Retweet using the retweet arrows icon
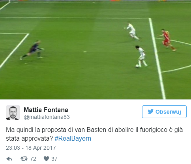The height and width of the screenshot is (164, 191). (24, 159)
